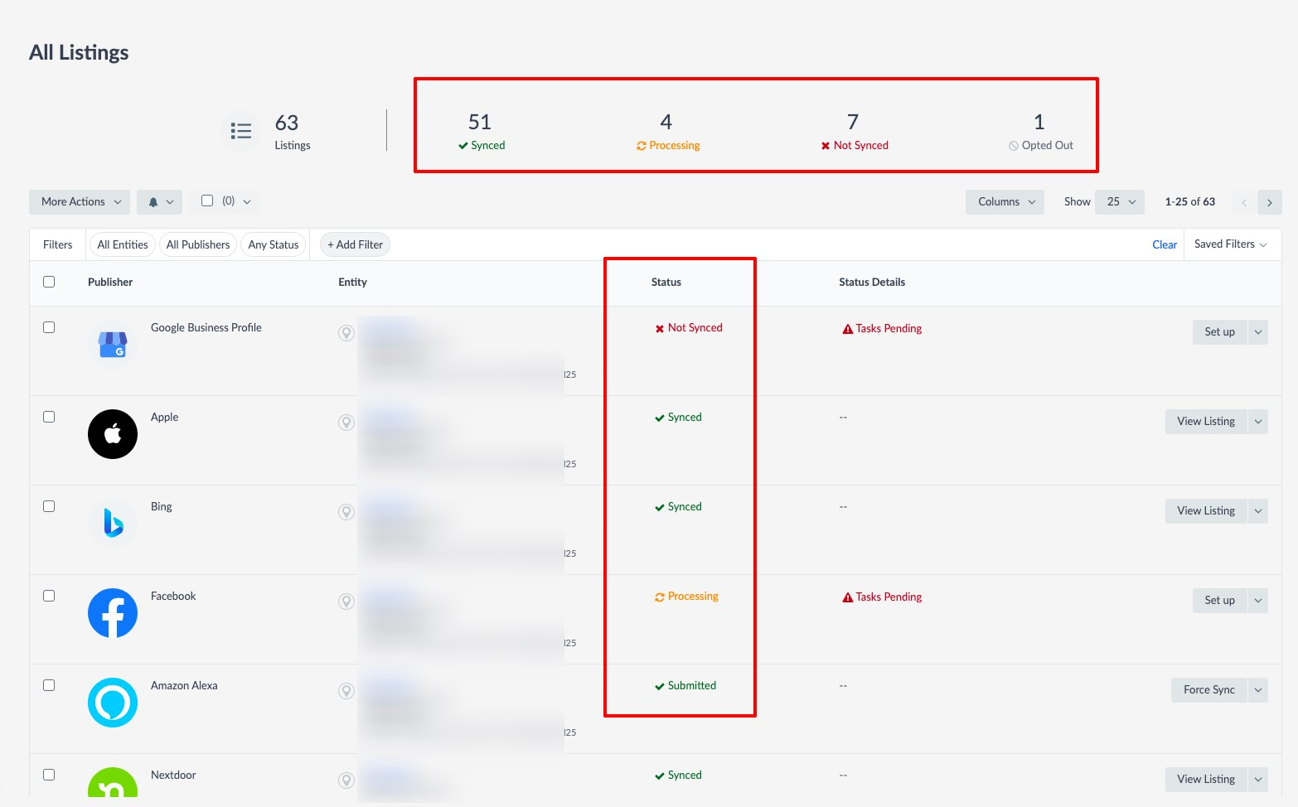
Task: Click the Submitted status in Amazon Alexa row
Action: click(685, 686)
